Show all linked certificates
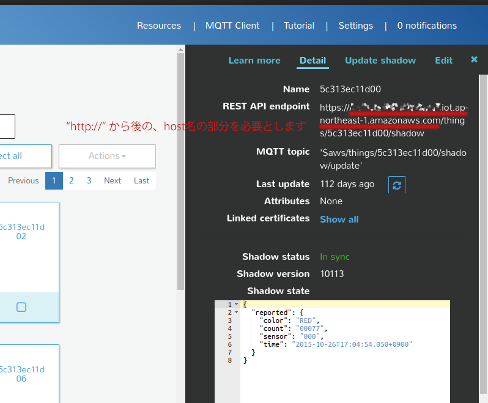 (x=339, y=220)
